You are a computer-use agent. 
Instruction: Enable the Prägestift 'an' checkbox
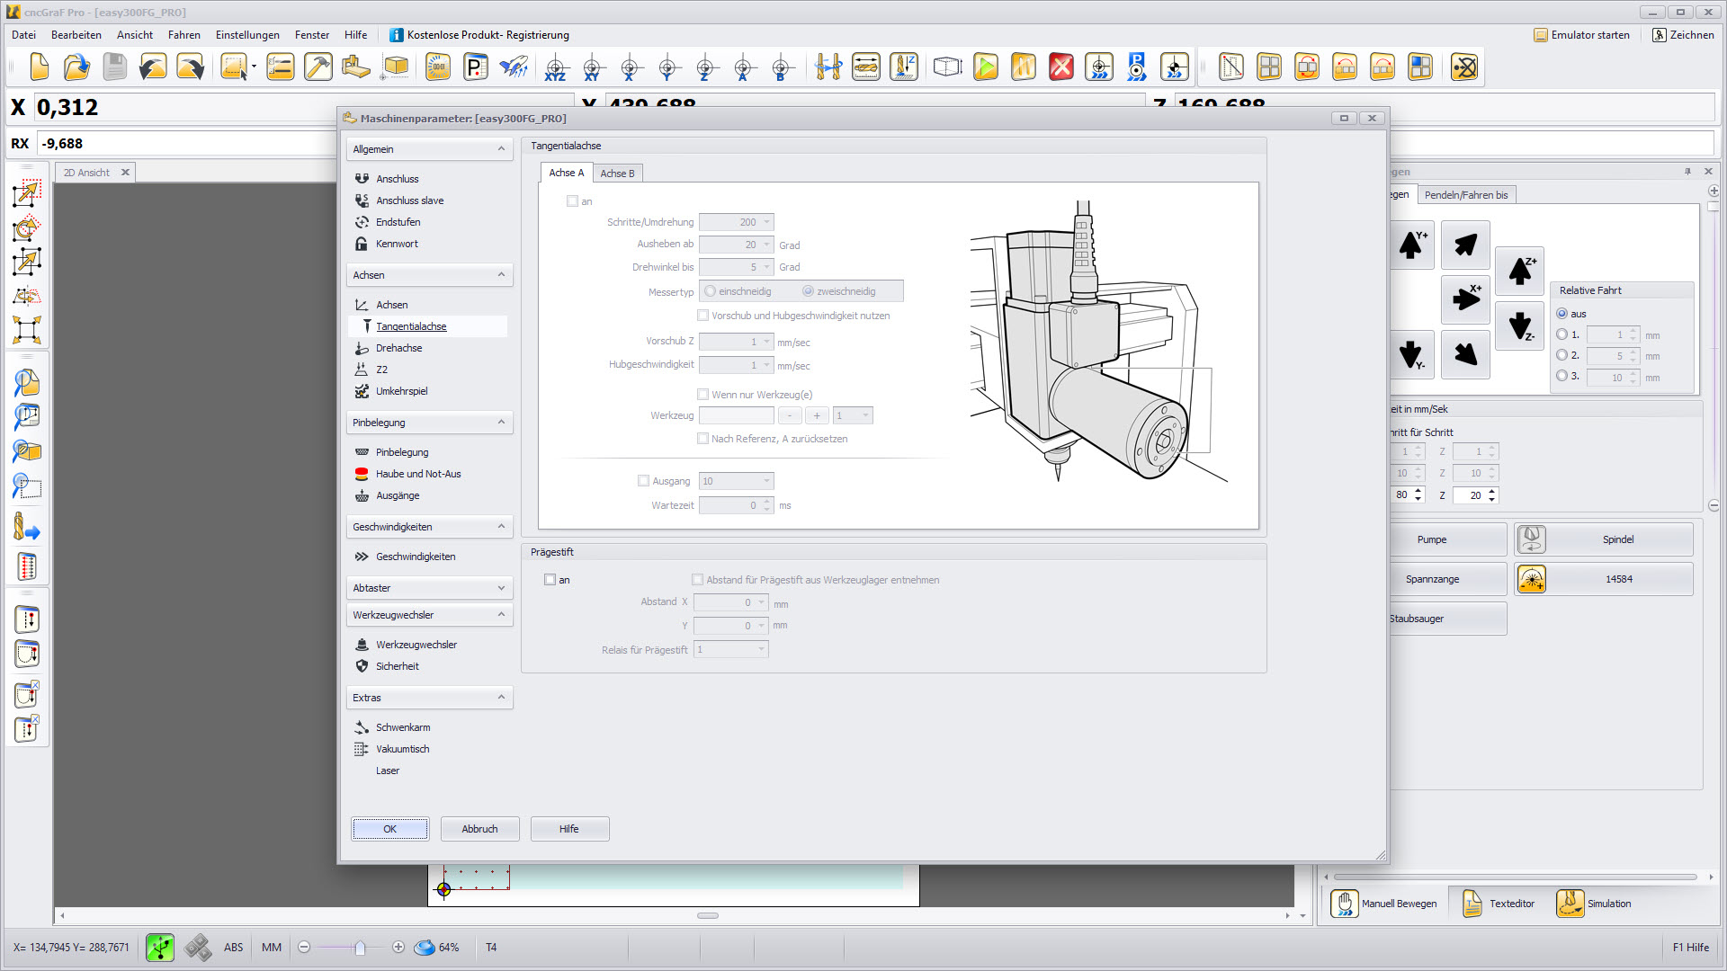pyautogui.click(x=550, y=580)
